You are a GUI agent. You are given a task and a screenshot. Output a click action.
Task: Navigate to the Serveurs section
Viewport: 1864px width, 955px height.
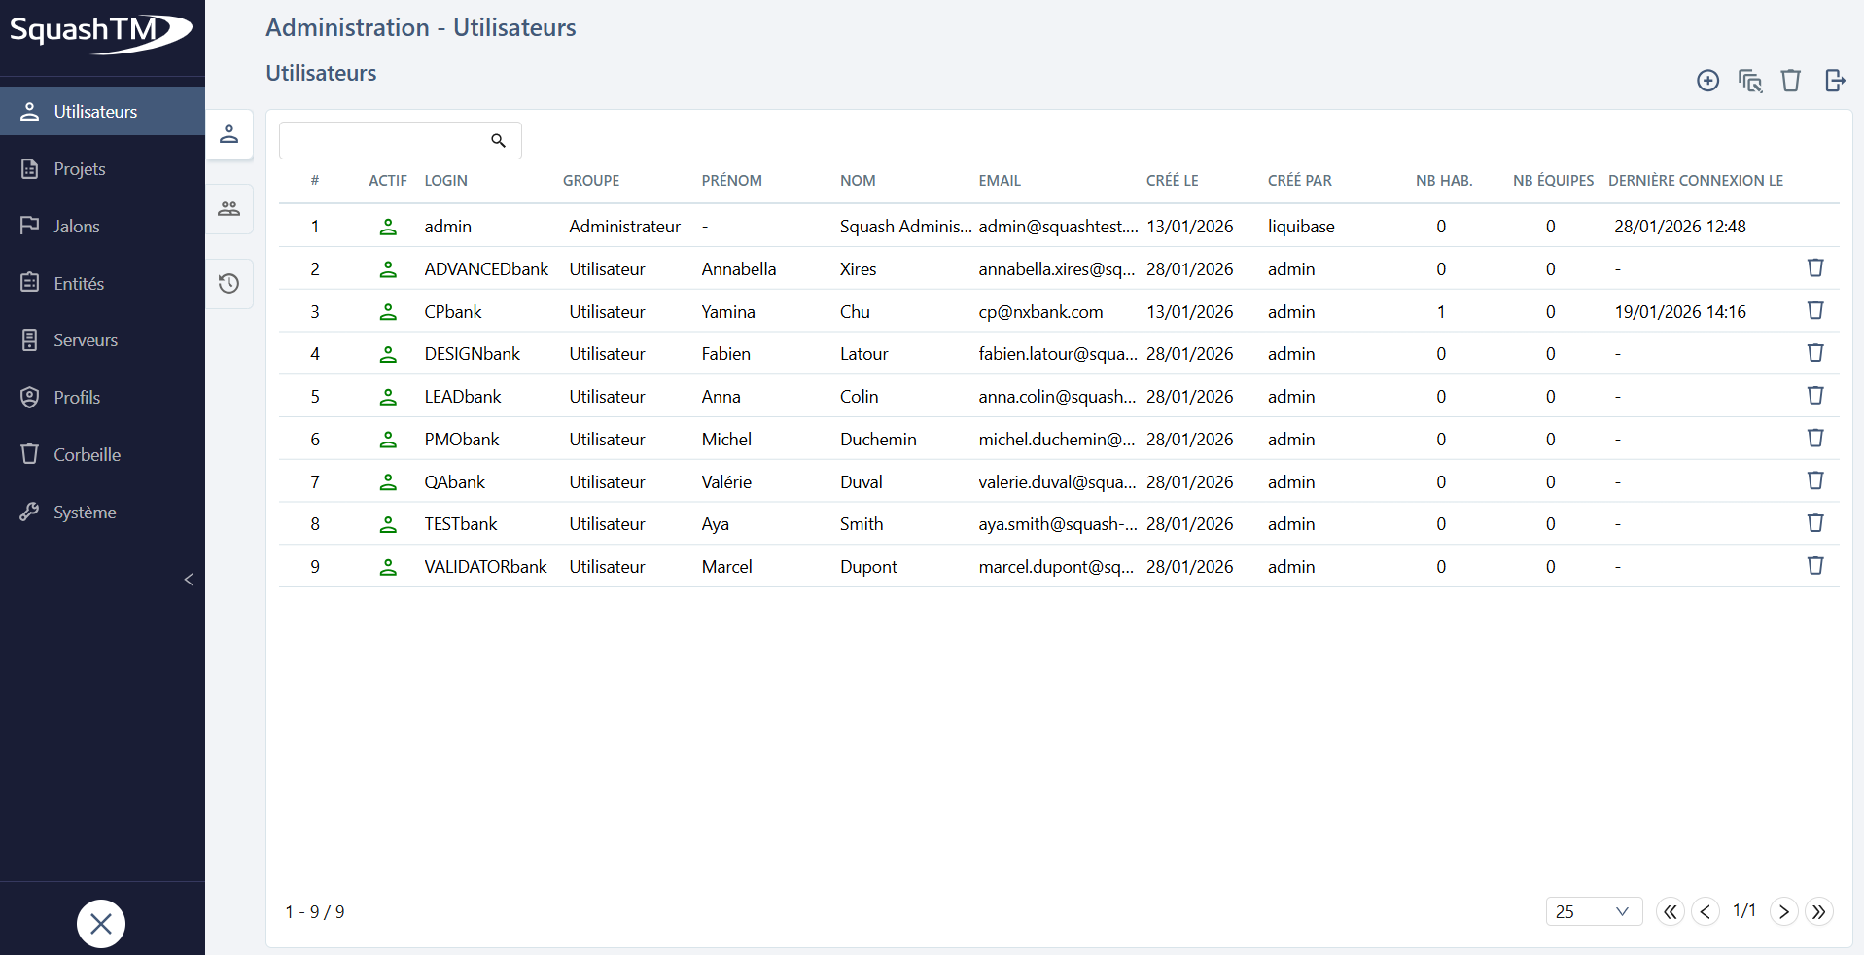pos(86,339)
